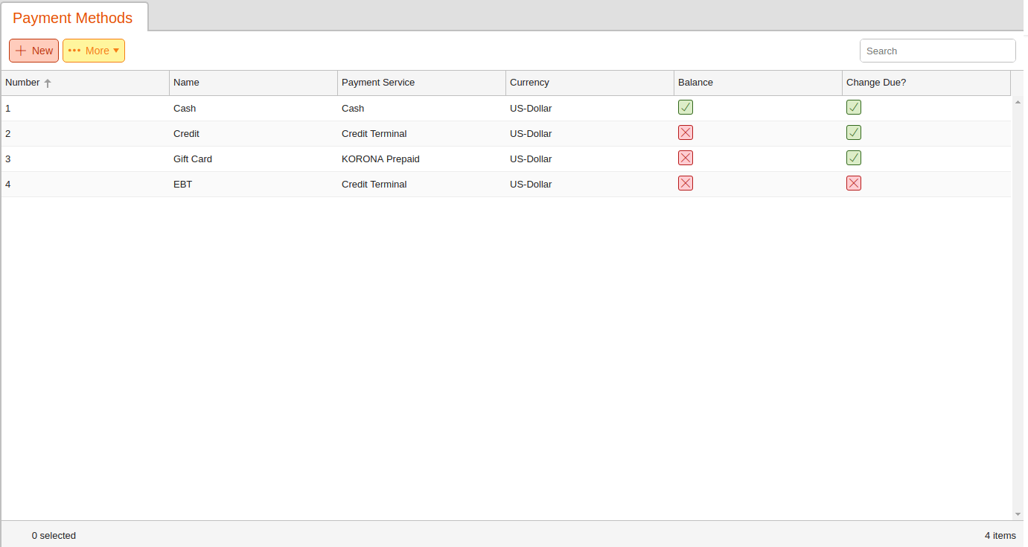Click row number 3

[8, 159]
